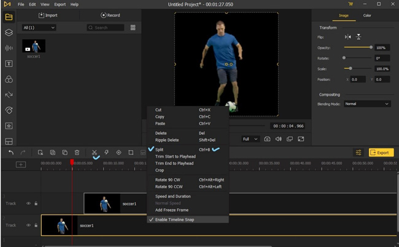Open timeline settings sliders icon beside Export
The image size is (399, 247).
tap(358, 153)
